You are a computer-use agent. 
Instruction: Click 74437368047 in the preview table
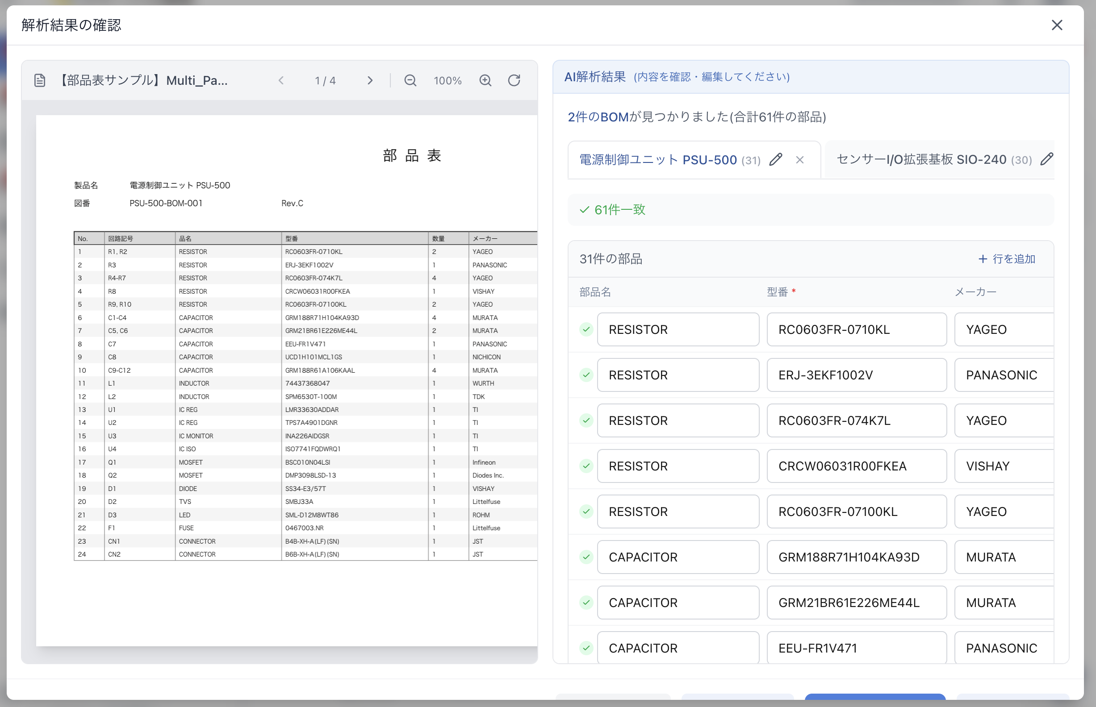click(x=307, y=383)
